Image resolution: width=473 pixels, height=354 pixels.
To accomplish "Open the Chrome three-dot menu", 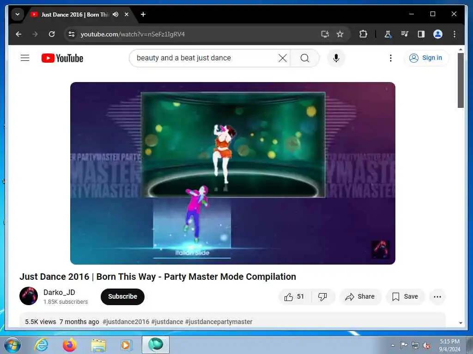I will pos(455,34).
